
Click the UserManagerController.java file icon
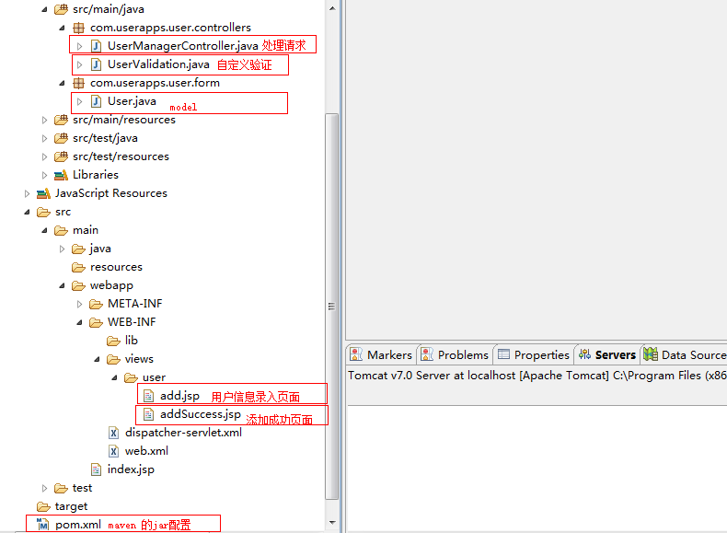coord(96,46)
